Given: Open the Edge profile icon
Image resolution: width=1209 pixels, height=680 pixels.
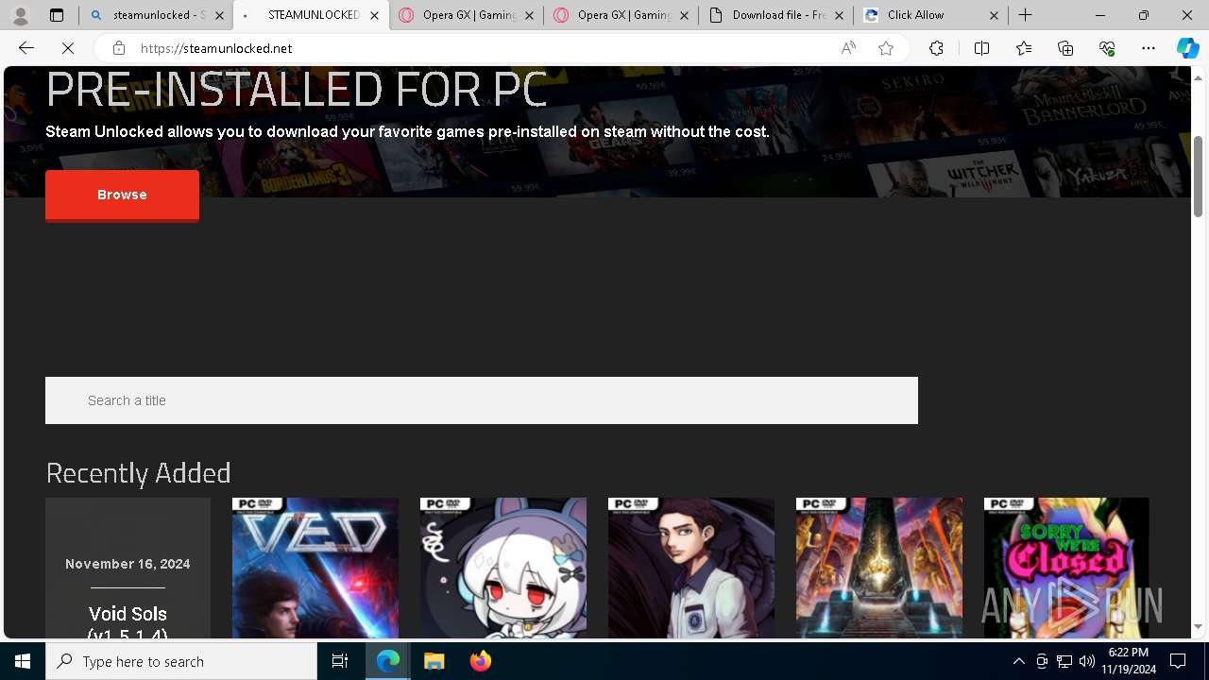Looking at the screenshot, I should [x=21, y=15].
